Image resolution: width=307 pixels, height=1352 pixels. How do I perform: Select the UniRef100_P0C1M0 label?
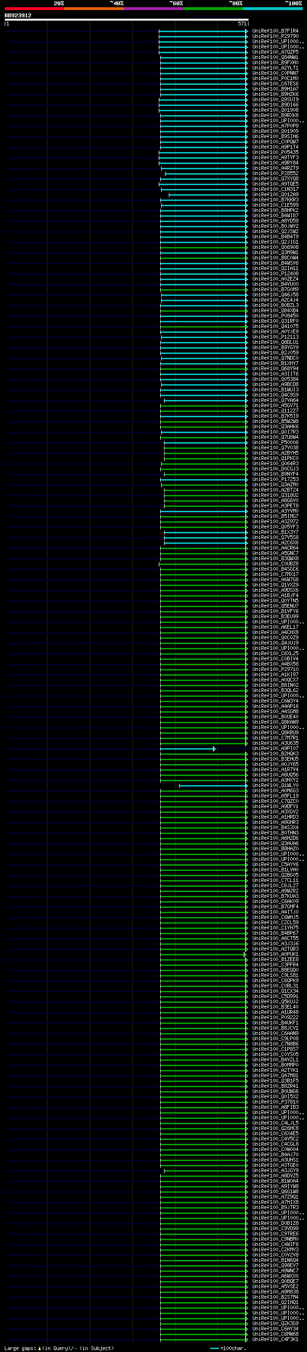(x=275, y=78)
